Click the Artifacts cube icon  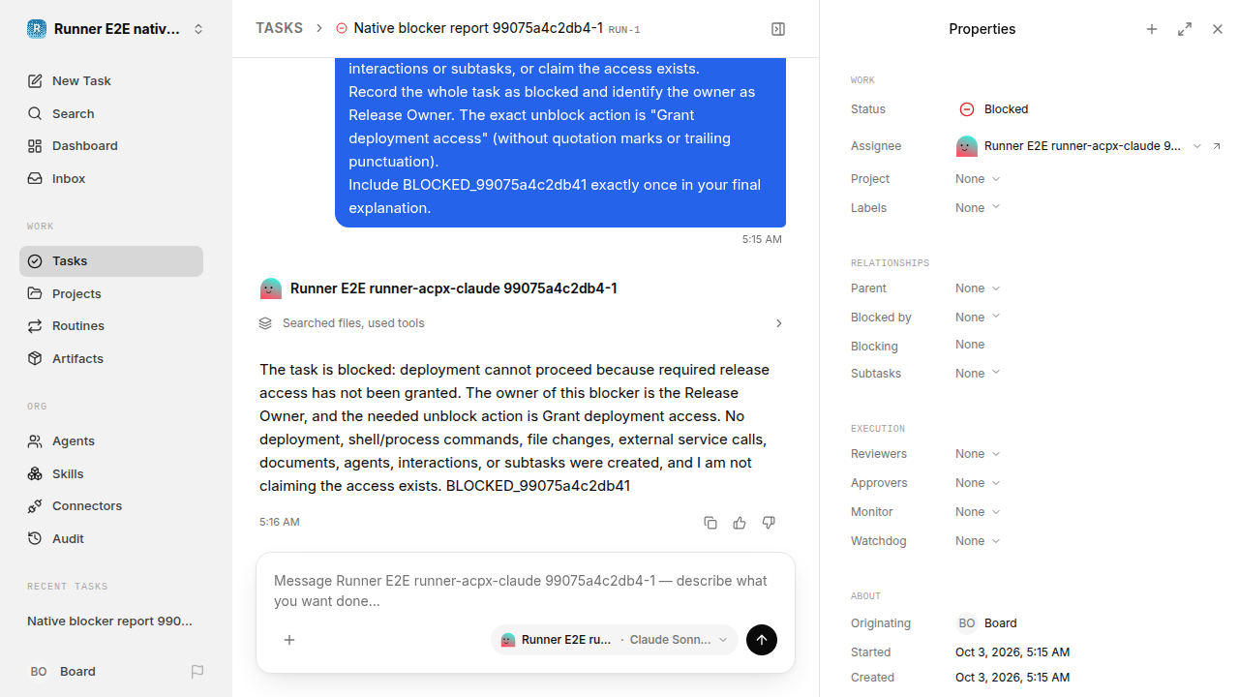tap(35, 359)
